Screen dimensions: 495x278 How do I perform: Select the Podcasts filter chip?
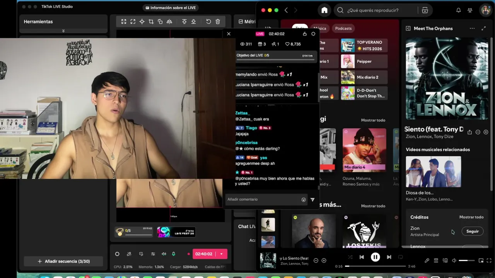point(343,28)
